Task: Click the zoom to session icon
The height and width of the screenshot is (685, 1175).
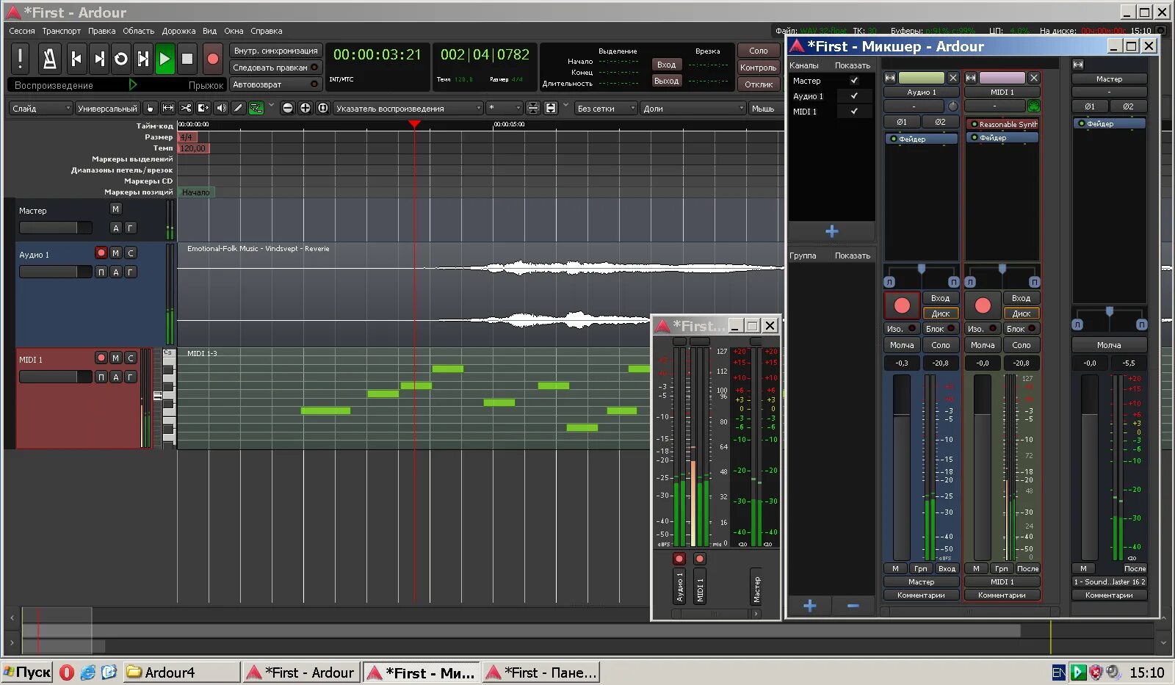Action: [x=323, y=108]
